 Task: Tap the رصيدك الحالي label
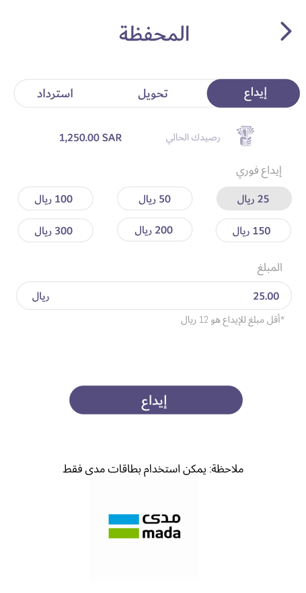pos(193,137)
